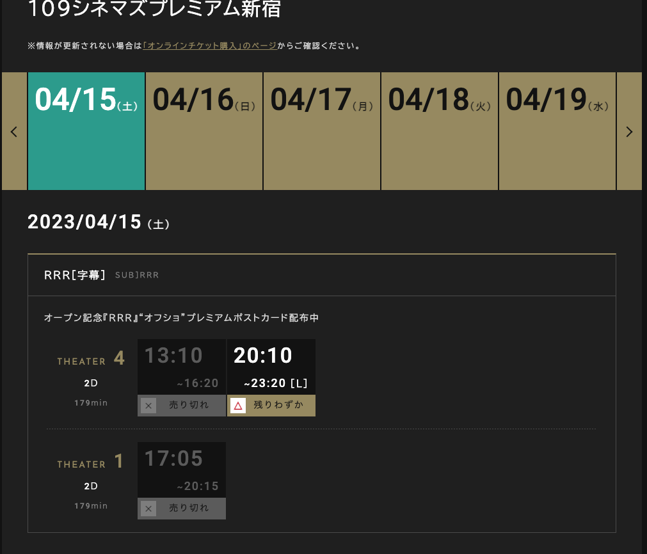Click the sold-out 17:05 showtime in Theater 1
Viewport: 647px width, 554px height.
coord(182,469)
